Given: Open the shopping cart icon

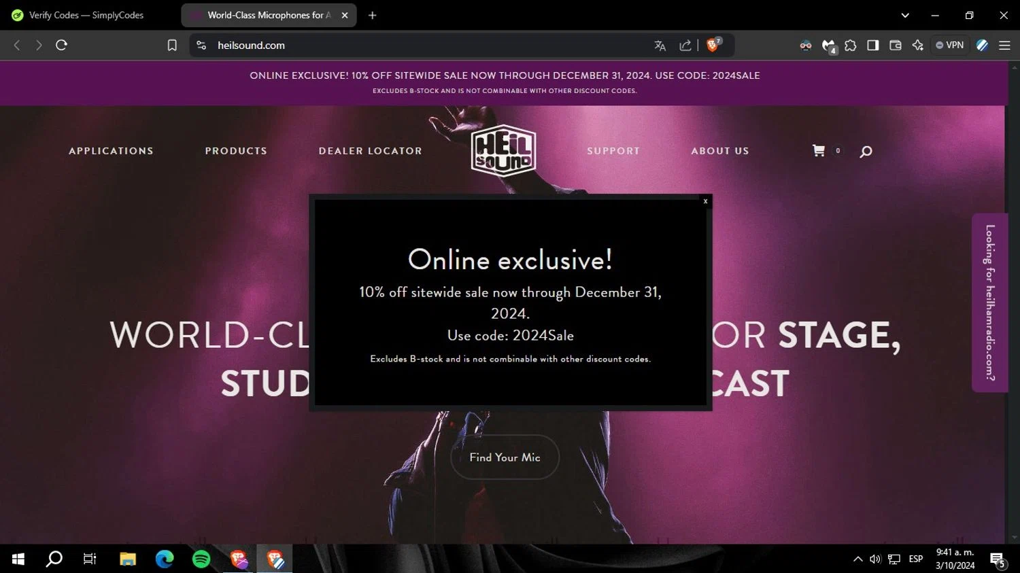Looking at the screenshot, I should pos(819,151).
